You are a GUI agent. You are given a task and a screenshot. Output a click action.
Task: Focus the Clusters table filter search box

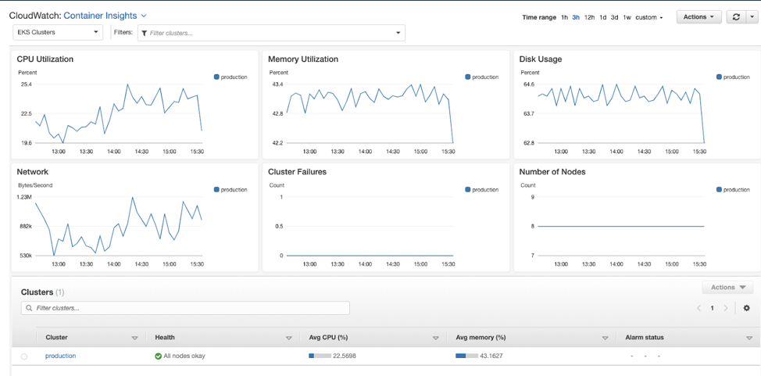(185, 308)
